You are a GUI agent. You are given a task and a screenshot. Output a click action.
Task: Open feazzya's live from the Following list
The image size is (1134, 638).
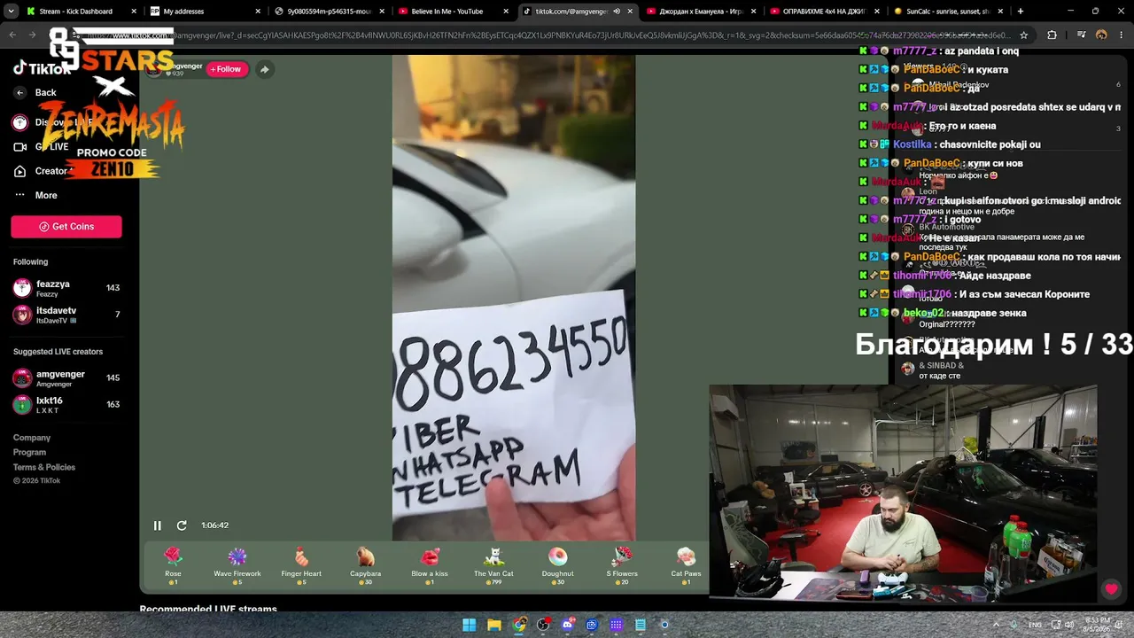click(66, 288)
